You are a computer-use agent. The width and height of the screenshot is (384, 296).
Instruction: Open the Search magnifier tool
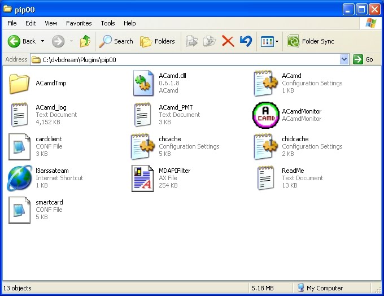[116, 41]
